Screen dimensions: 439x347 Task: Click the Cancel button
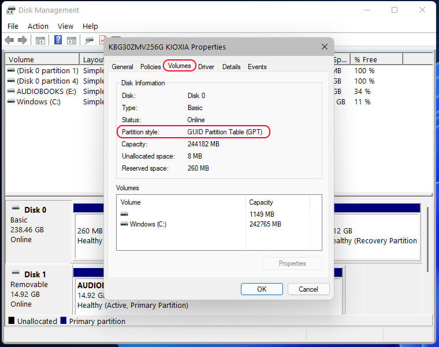coord(308,289)
